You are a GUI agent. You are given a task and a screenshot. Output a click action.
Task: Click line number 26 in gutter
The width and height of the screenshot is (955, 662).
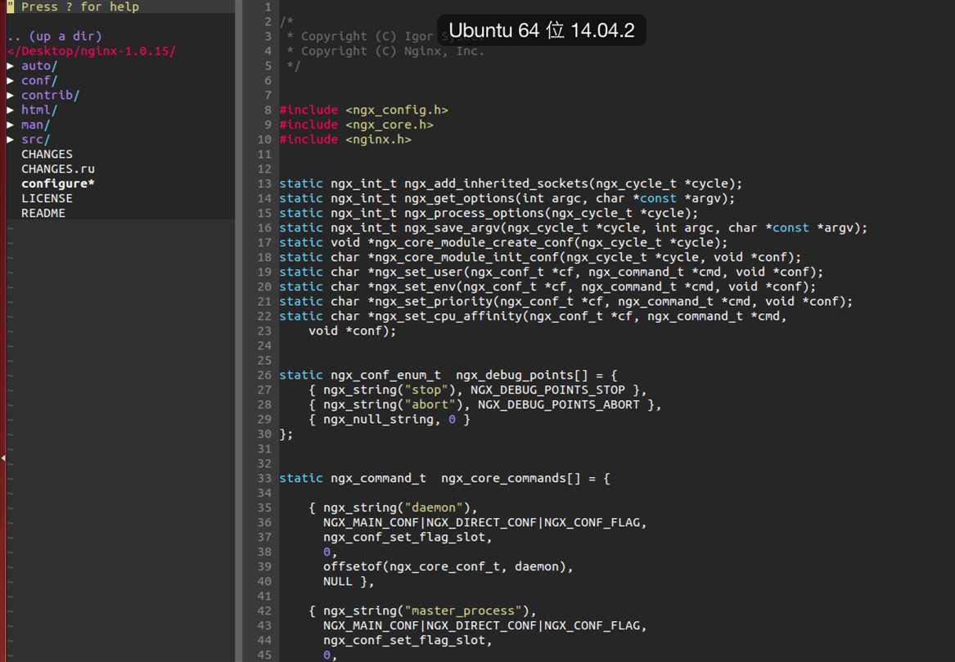[x=264, y=375]
